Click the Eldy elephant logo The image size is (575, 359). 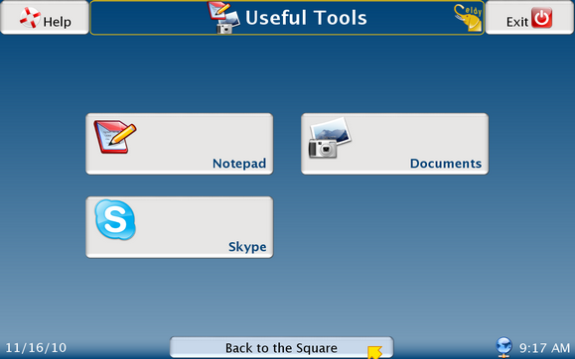click(468, 17)
